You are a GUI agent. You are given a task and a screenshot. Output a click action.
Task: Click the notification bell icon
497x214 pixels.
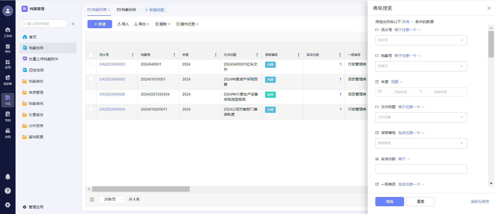click(8, 176)
